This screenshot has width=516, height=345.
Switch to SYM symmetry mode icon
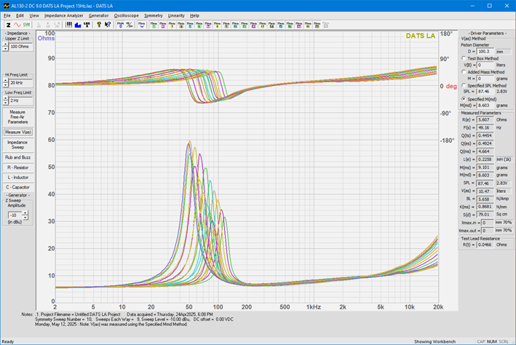click(x=26, y=25)
